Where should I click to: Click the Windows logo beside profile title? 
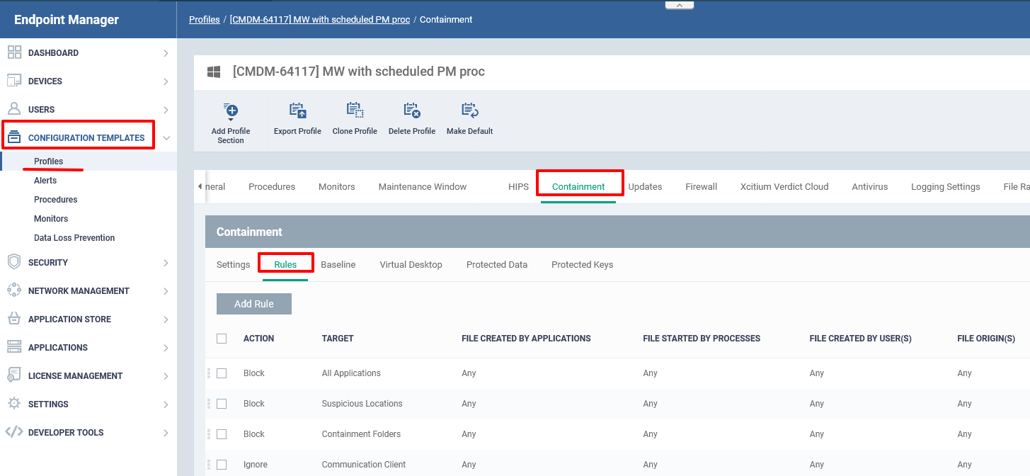click(214, 72)
